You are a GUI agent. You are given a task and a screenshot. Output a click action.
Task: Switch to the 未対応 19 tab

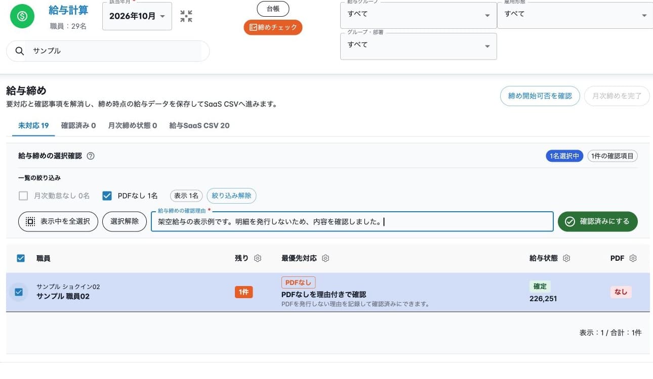click(33, 125)
